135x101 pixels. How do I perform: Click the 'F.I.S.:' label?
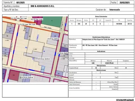(71, 56)
